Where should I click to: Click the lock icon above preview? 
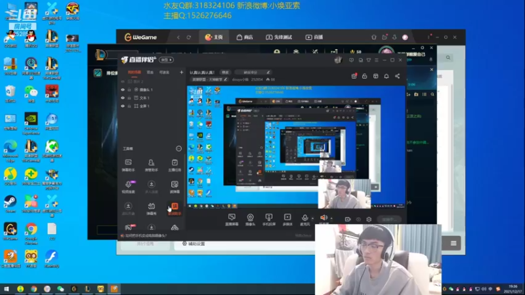pyautogui.click(x=365, y=76)
